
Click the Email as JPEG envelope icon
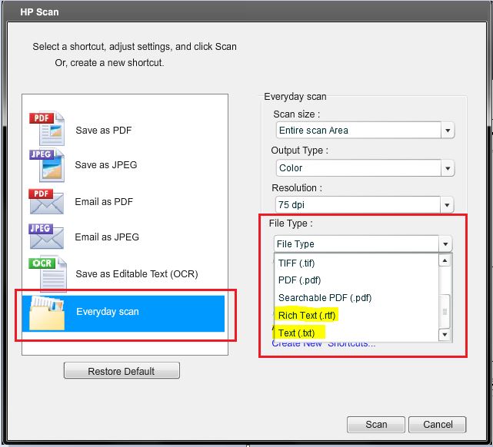[x=46, y=237]
